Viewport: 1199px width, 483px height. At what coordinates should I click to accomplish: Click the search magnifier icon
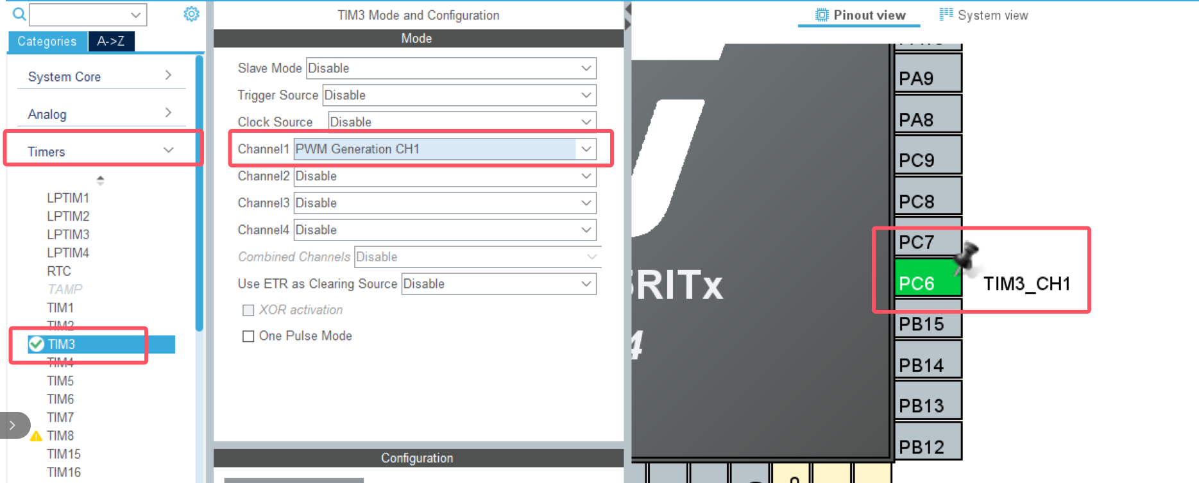[19, 14]
